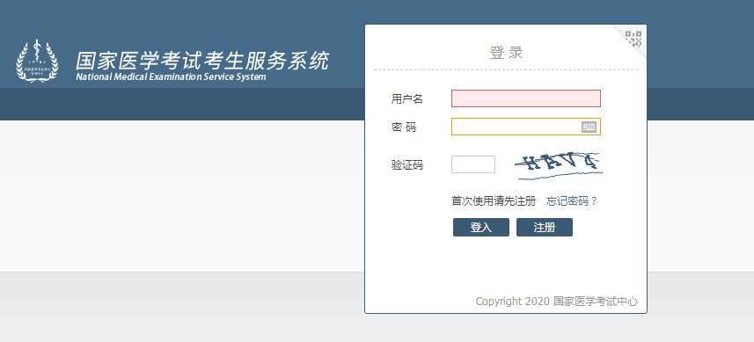Click the 注册 register button
754x342 pixels.
(545, 227)
